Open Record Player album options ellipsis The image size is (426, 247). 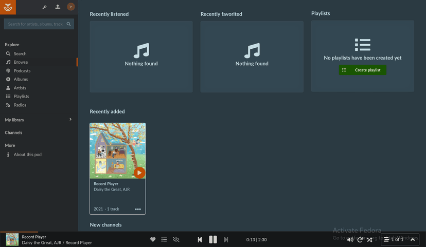[x=138, y=209]
